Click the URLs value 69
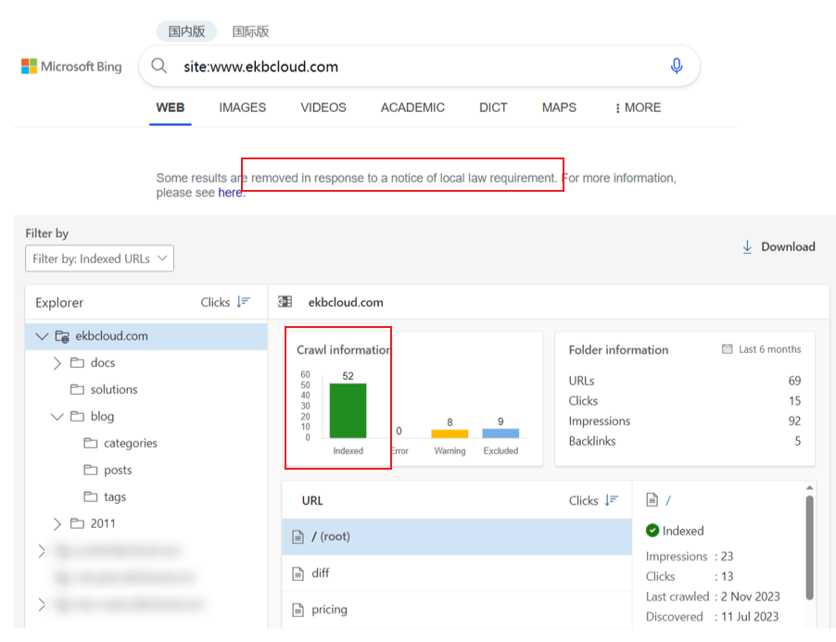The width and height of the screenshot is (836, 642). (x=794, y=381)
